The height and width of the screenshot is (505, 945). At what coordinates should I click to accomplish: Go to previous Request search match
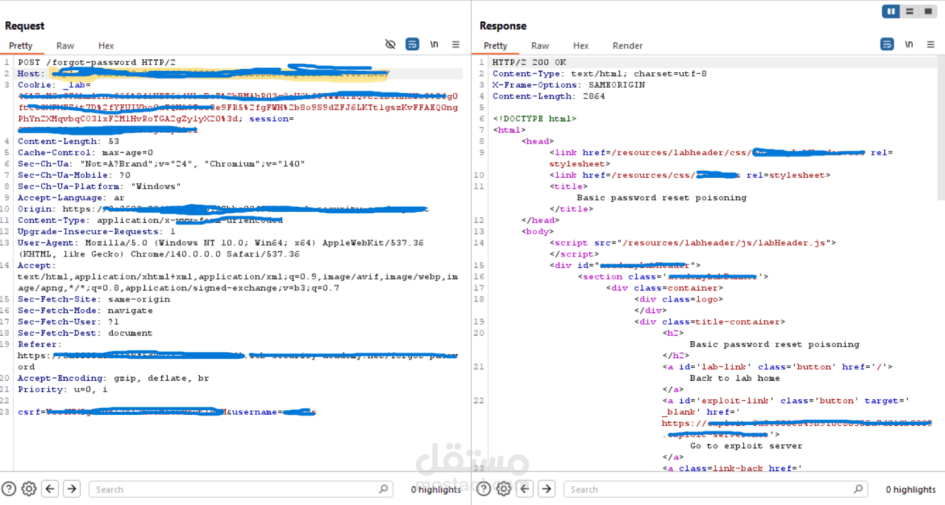click(x=51, y=489)
